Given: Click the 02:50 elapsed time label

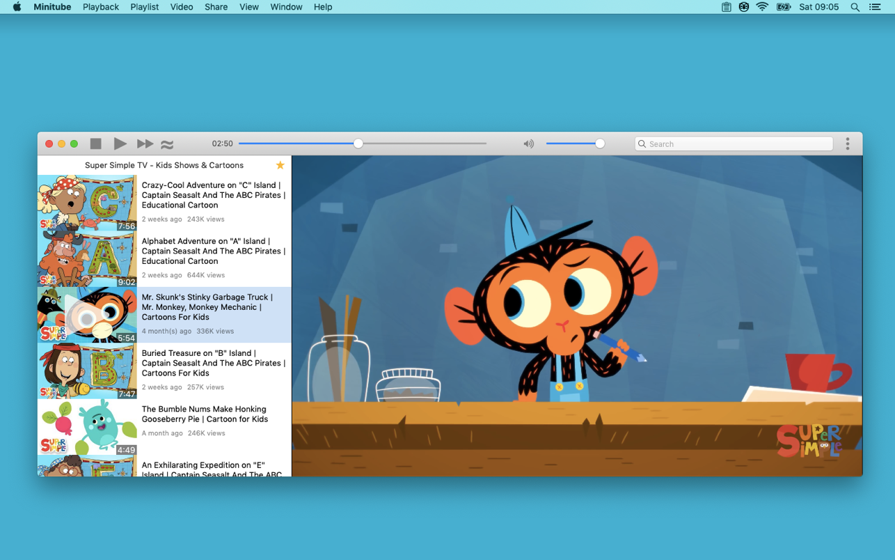Looking at the screenshot, I should point(223,143).
